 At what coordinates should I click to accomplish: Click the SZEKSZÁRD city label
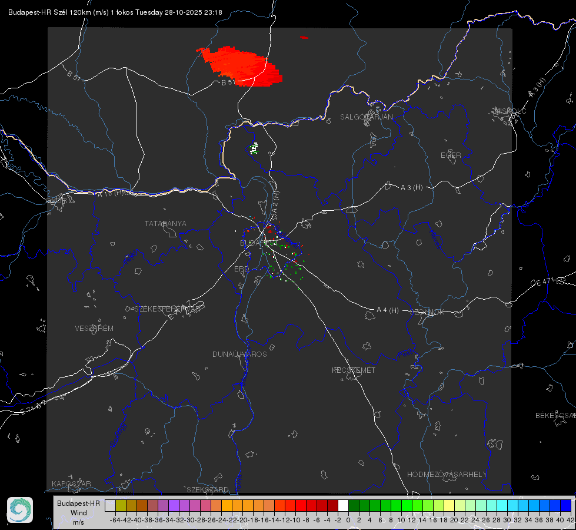click(x=208, y=489)
